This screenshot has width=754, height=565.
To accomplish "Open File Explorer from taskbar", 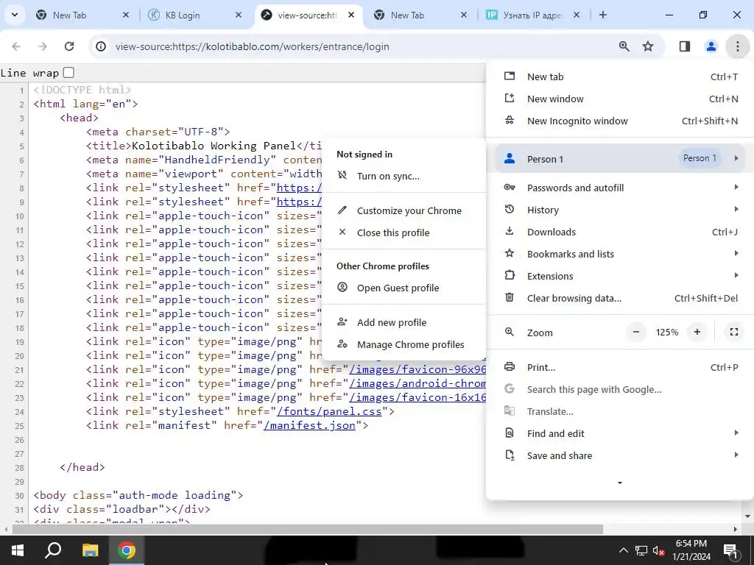I will pyautogui.click(x=90, y=550).
